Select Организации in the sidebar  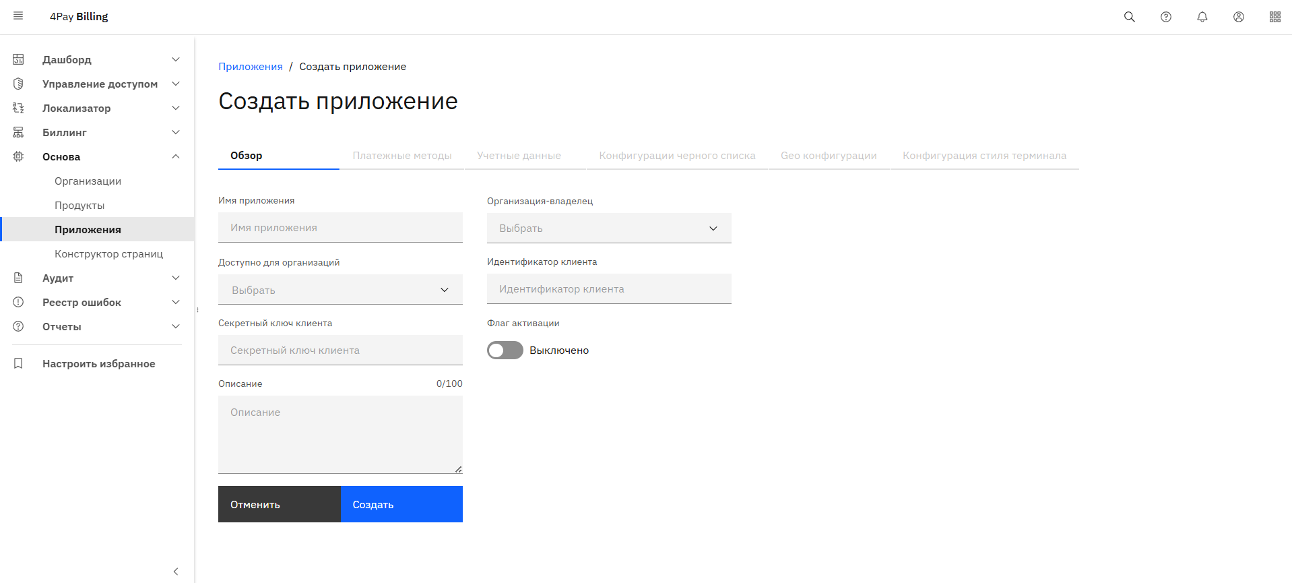point(88,181)
